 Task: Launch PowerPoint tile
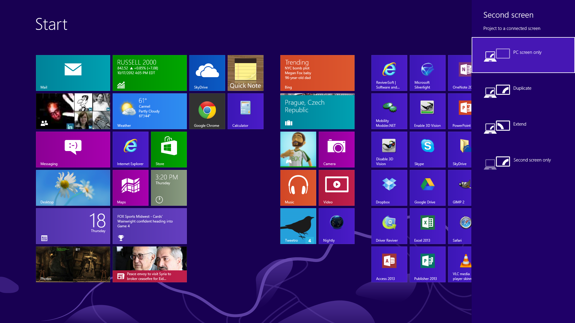(x=460, y=111)
